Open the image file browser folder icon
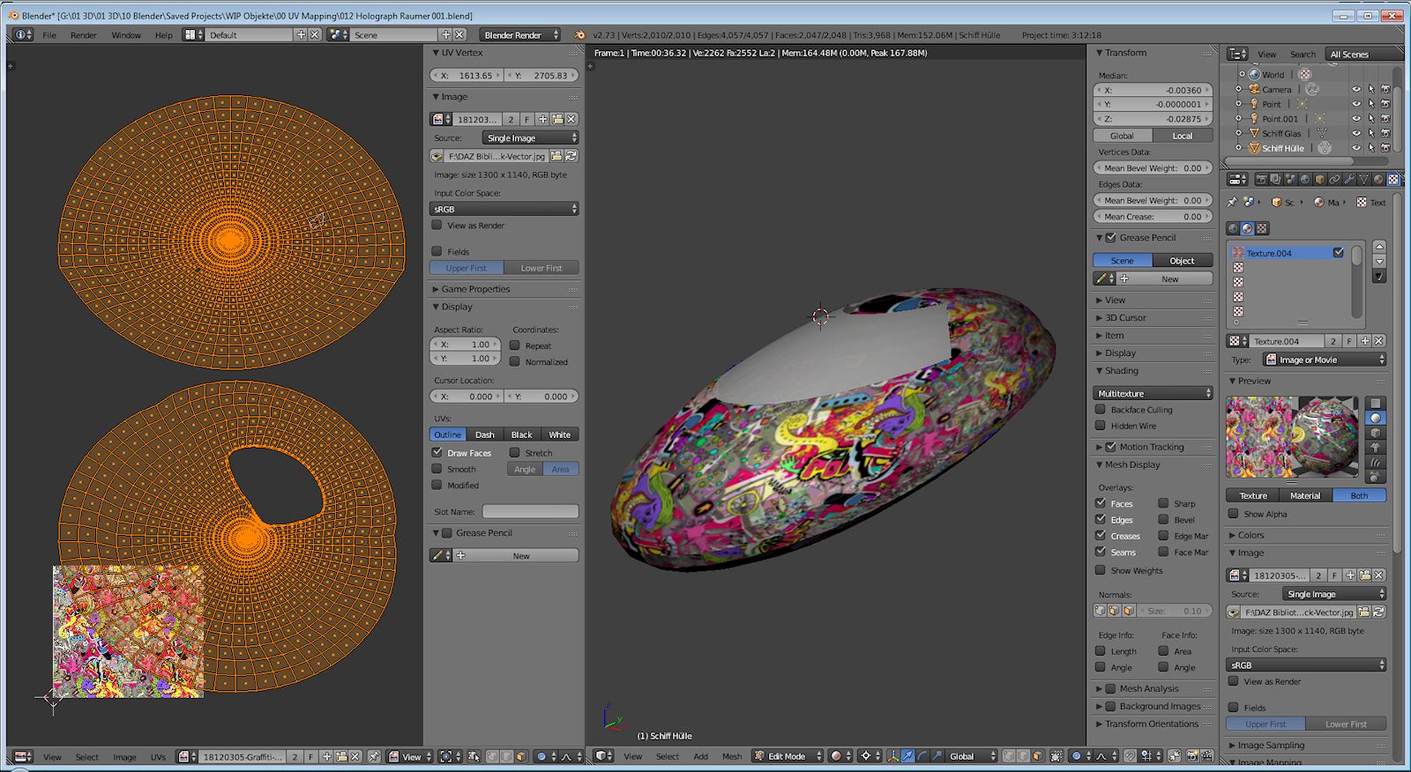Screen dimensions: 1411x772 tap(556, 156)
